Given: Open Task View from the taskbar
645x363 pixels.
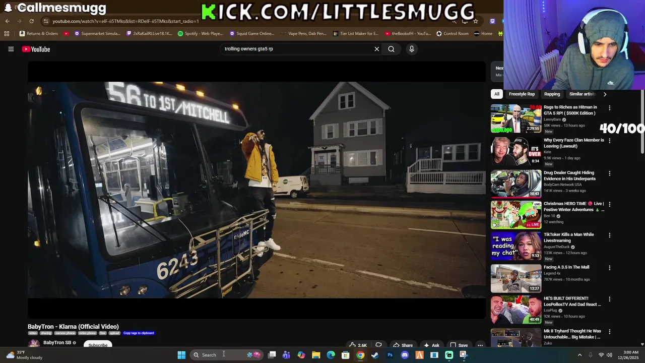Looking at the screenshot, I should [272, 355].
